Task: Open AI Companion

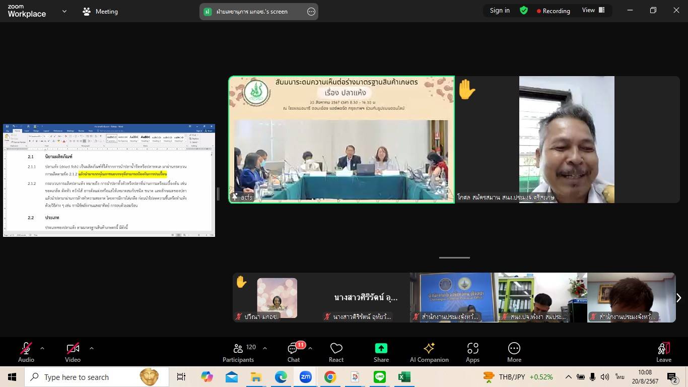Action: (429, 352)
